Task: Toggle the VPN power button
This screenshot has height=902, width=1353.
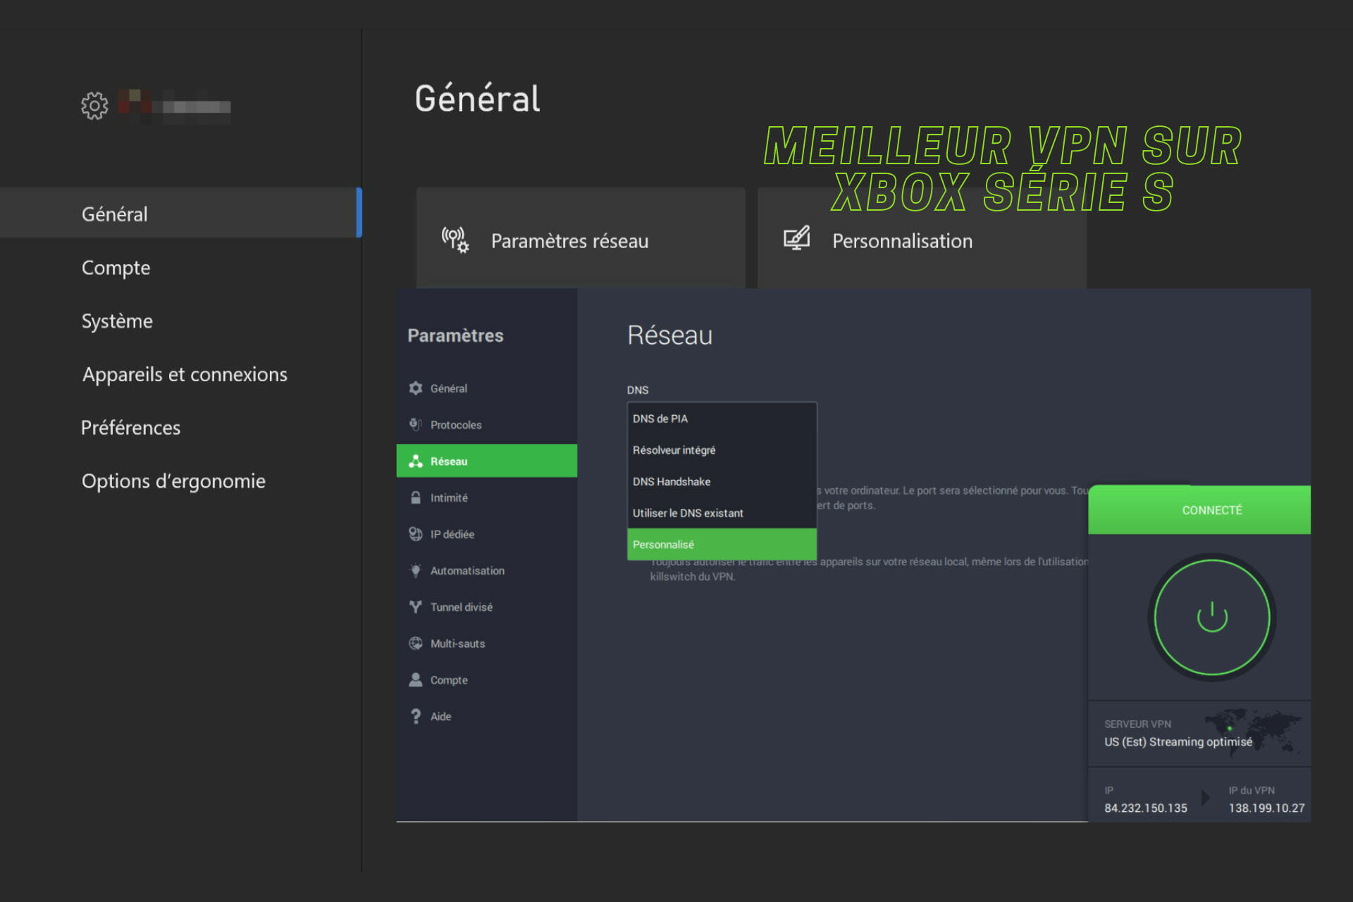Action: point(1212,617)
